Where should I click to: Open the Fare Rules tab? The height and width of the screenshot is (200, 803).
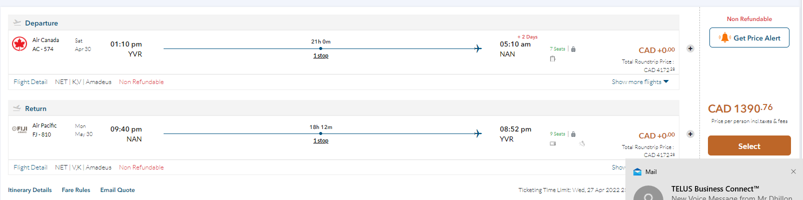[x=76, y=190]
